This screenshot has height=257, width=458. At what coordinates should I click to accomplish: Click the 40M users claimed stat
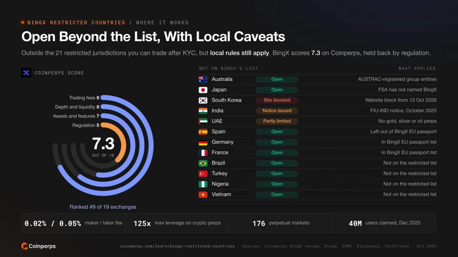[384, 223]
